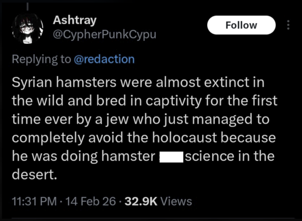Click the word 'desert.' ending the tweet
Image resolution: width=302 pixels, height=221 pixels.
(33, 175)
